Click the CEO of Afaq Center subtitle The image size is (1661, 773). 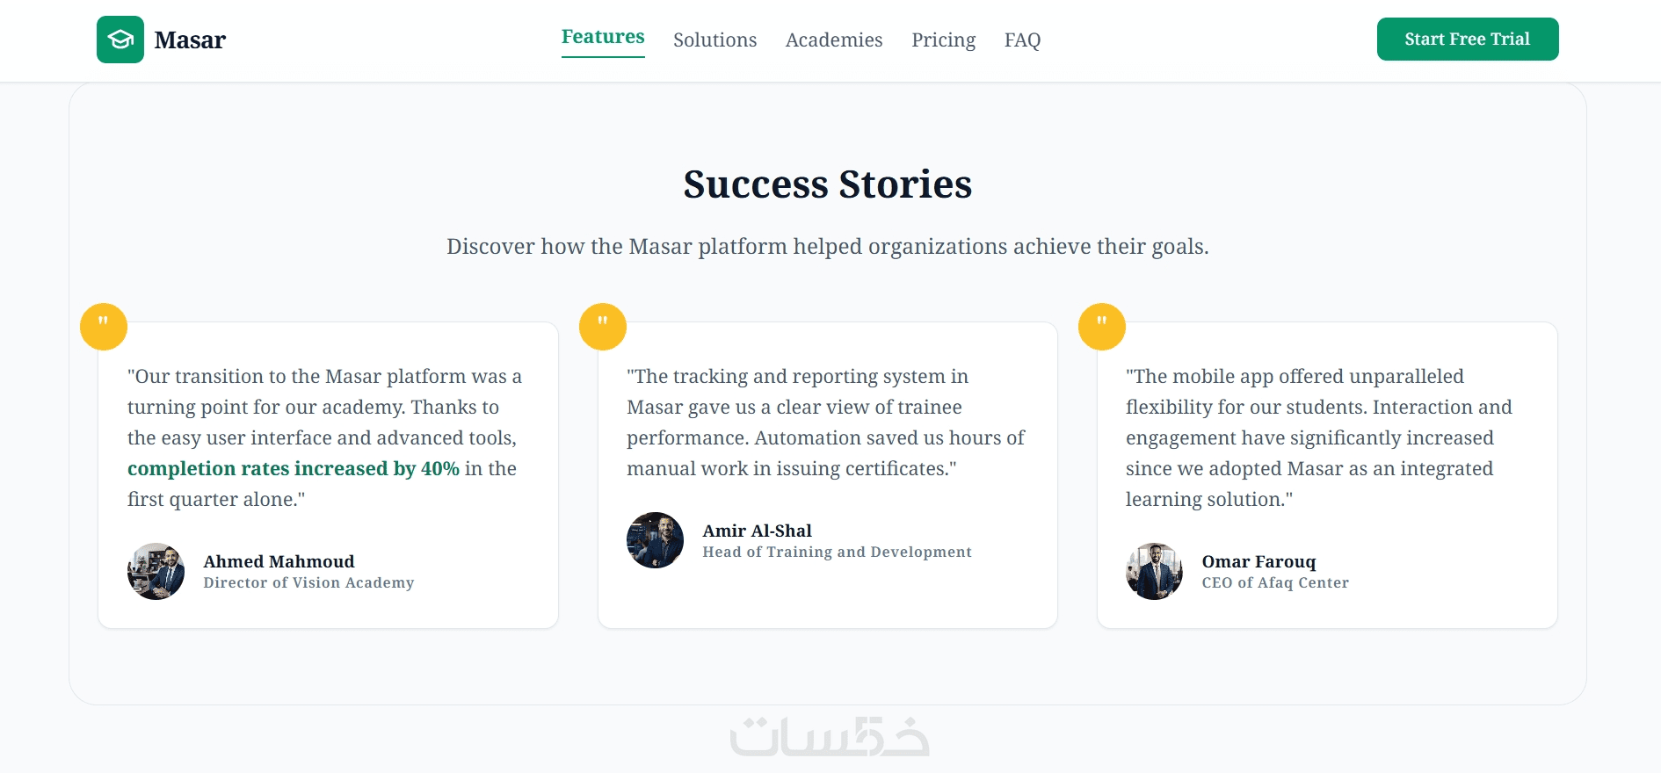coord(1275,582)
